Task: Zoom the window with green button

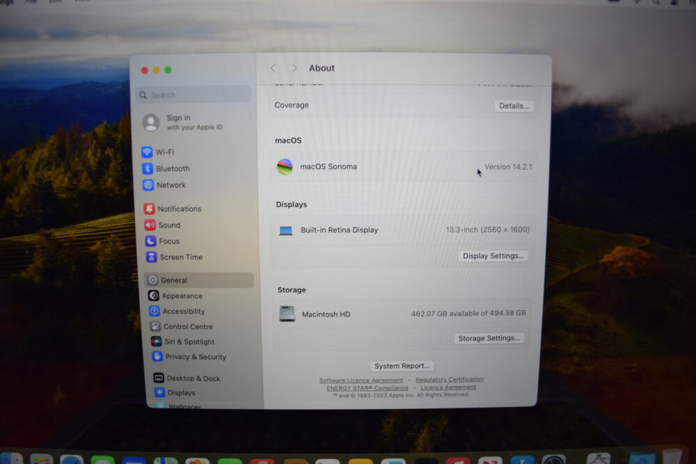Action: [x=168, y=70]
